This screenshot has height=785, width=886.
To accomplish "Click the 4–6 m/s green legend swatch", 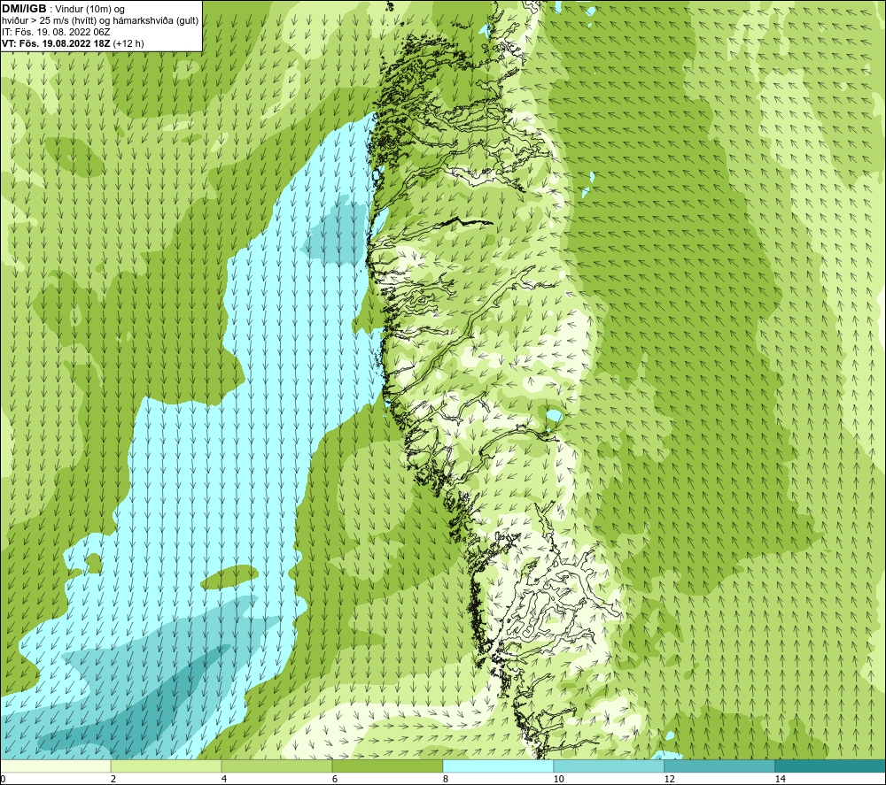I will coord(276,766).
